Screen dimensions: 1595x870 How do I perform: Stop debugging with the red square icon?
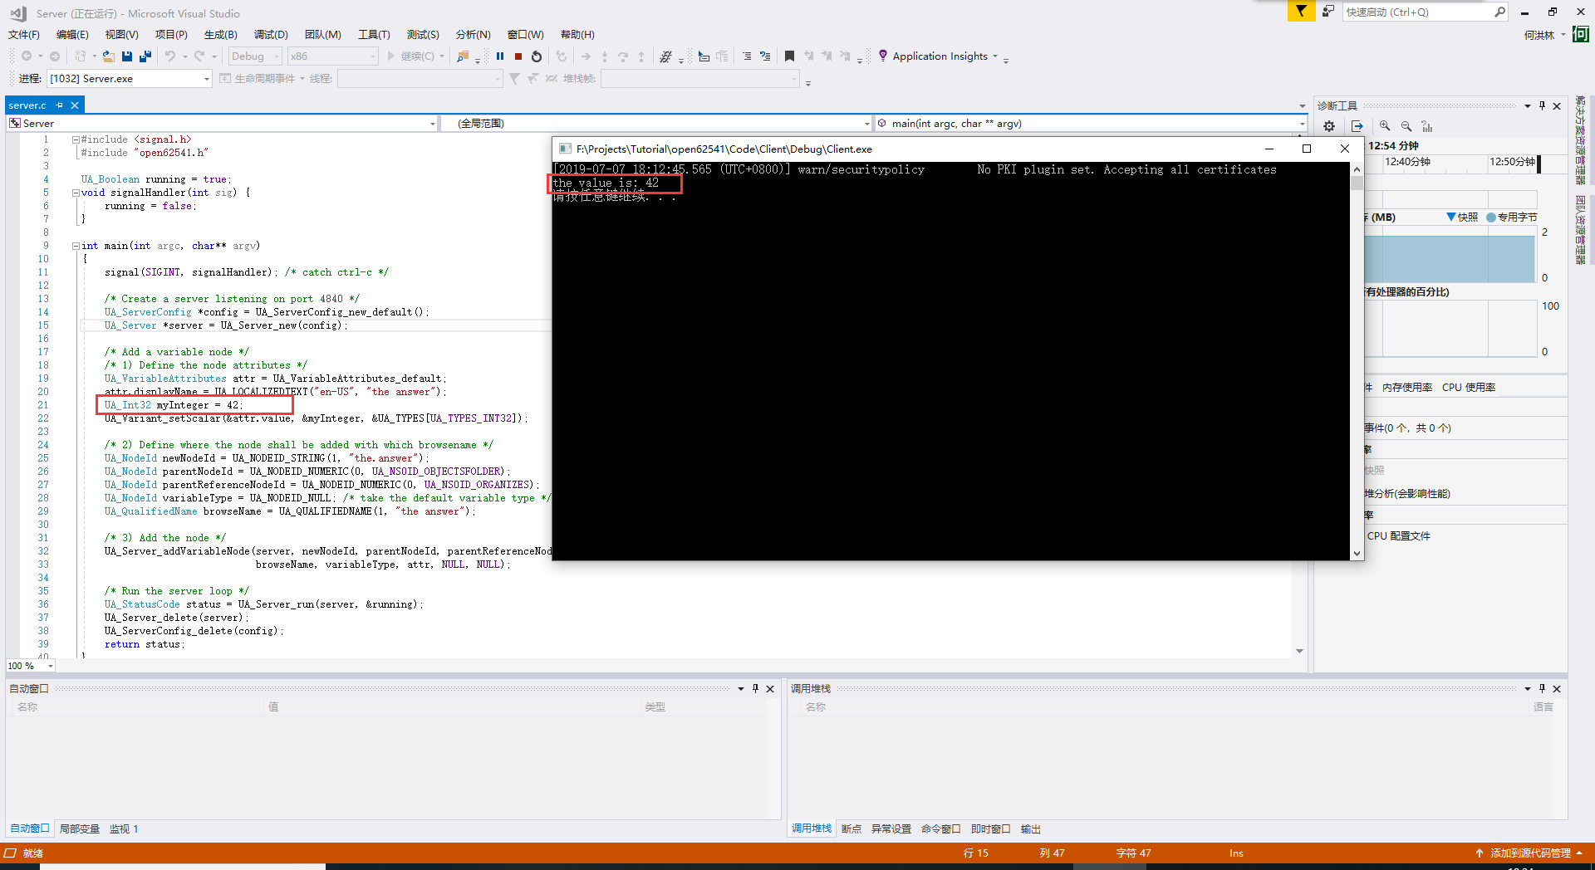pyautogui.click(x=518, y=56)
